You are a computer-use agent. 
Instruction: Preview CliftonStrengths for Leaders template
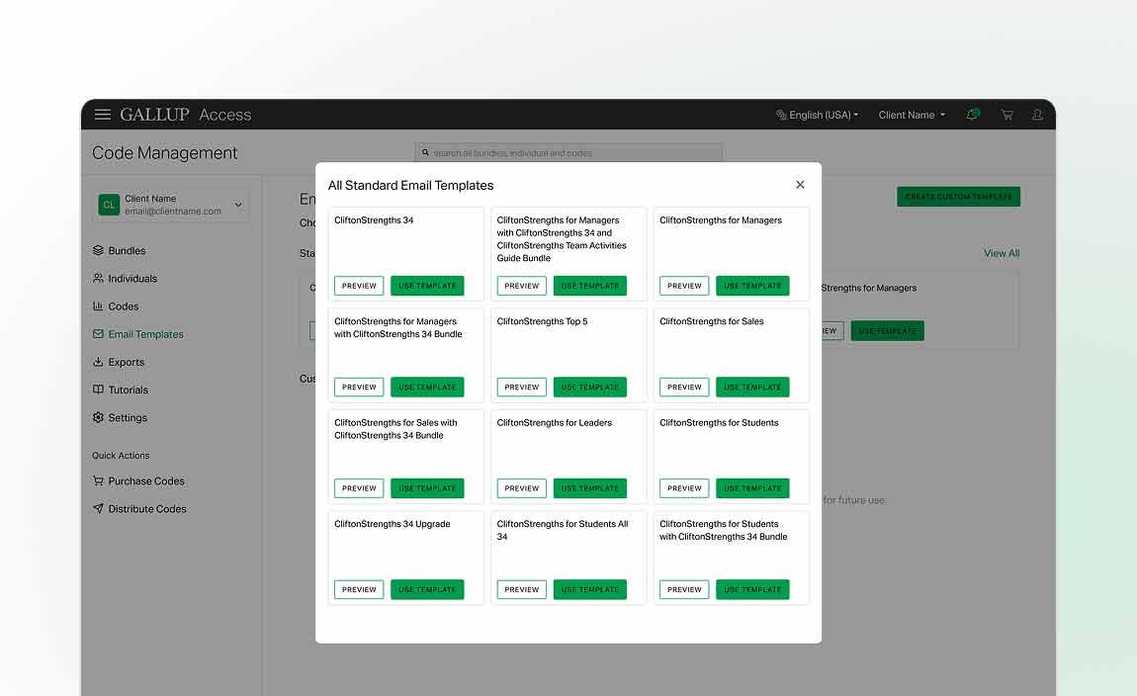(x=521, y=488)
